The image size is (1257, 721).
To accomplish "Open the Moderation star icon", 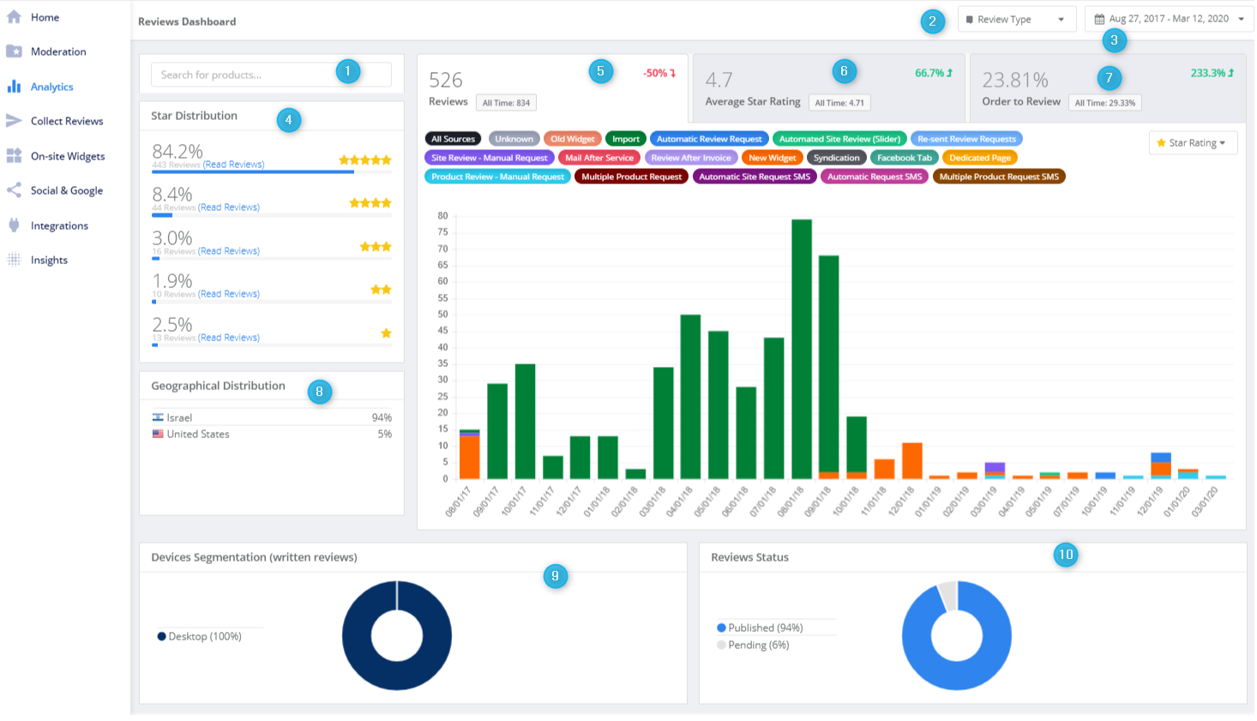I will (13, 51).
